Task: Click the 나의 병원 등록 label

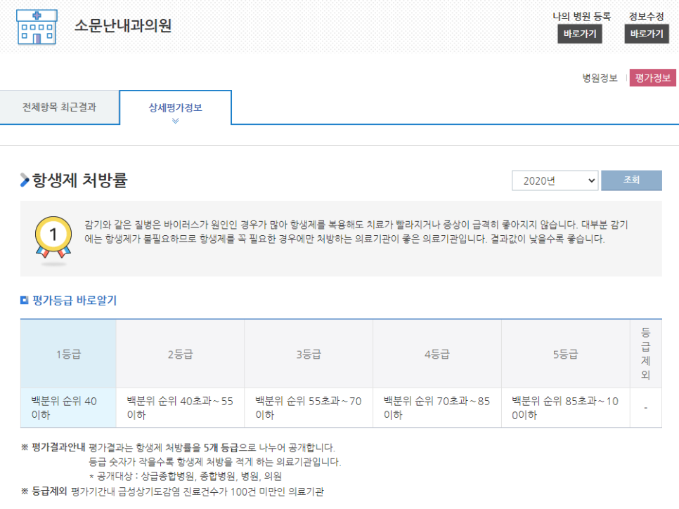Action: point(581,16)
